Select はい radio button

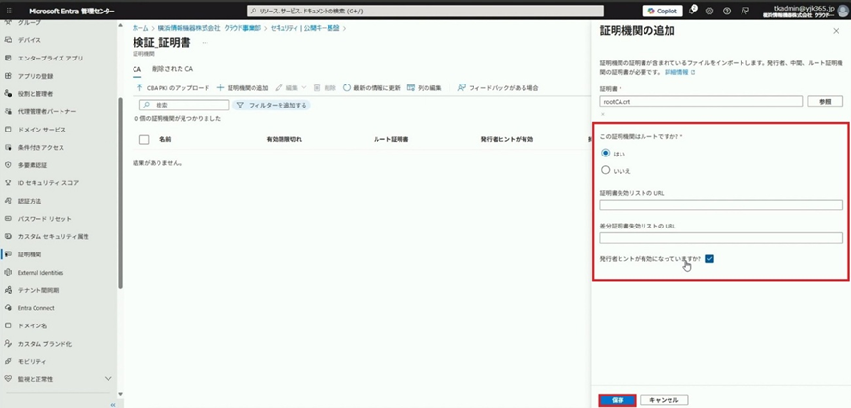pyautogui.click(x=605, y=153)
